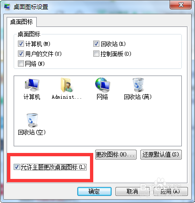Uncheck the 回收站(R) checkbox
This screenshot has width=195, height=203.
pyautogui.click(x=96, y=44)
